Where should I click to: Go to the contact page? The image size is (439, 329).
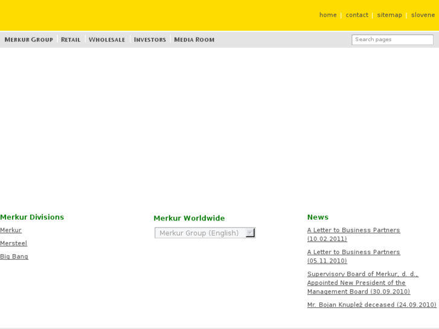(x=357, y=15)
